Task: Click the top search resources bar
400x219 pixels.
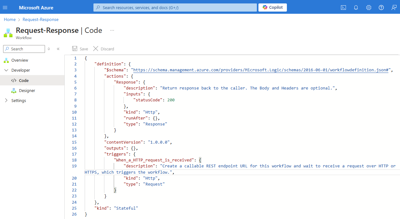Action: (175, 7)
